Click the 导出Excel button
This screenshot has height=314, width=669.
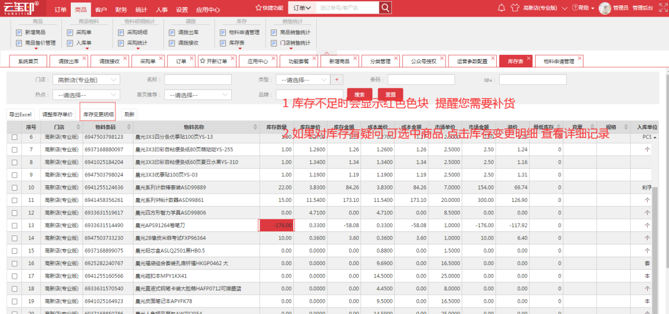click(x=21, y=115)
